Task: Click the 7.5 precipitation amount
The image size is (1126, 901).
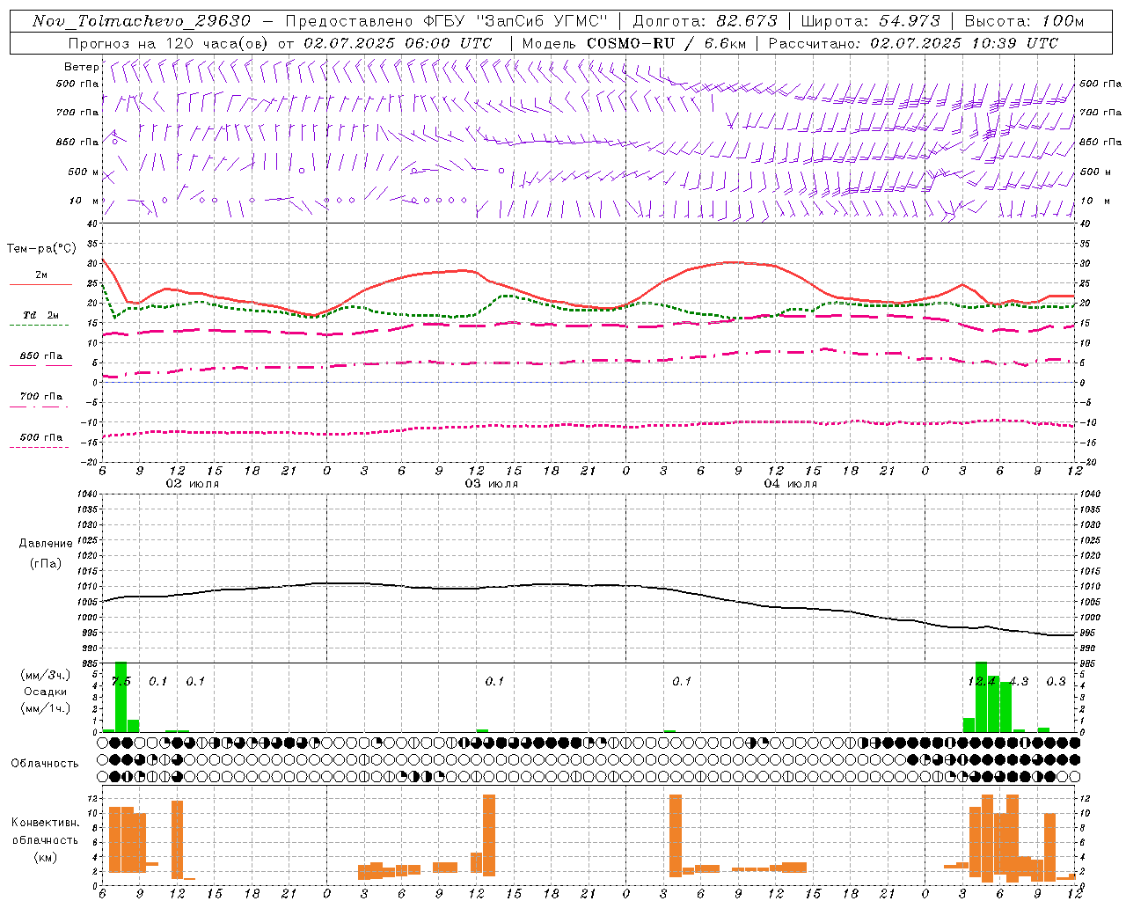Action: point(121,681)
